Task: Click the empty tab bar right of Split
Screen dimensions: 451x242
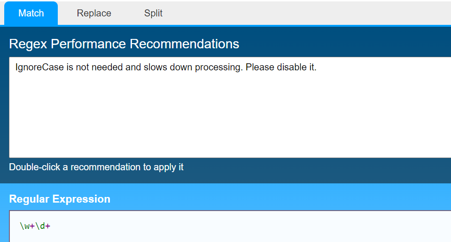Action: tap(305, 13)
